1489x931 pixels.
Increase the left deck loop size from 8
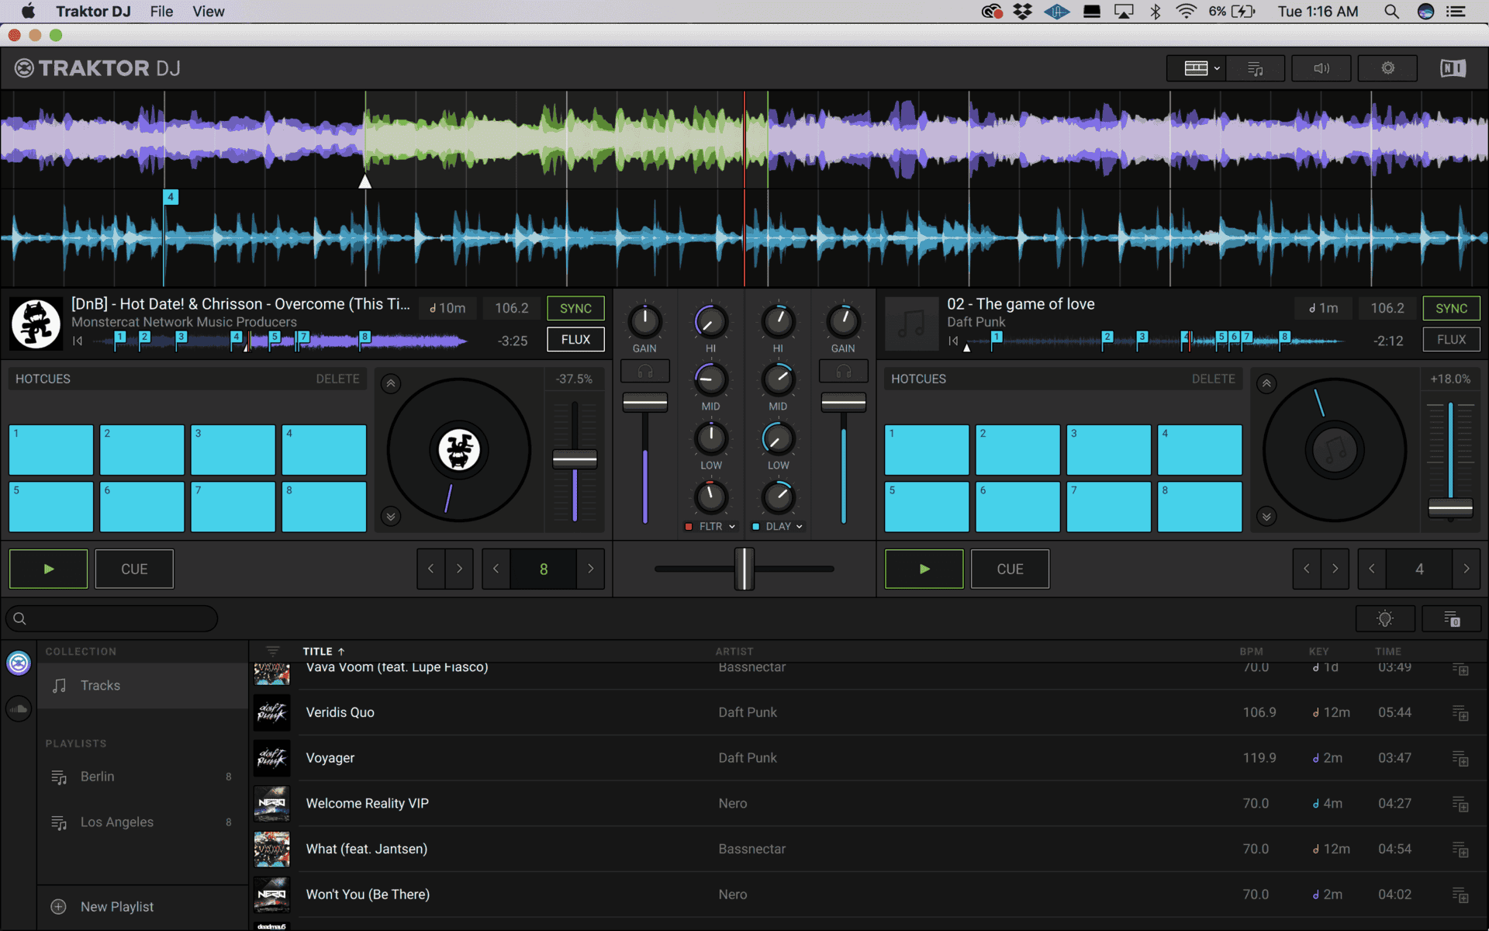590,569
